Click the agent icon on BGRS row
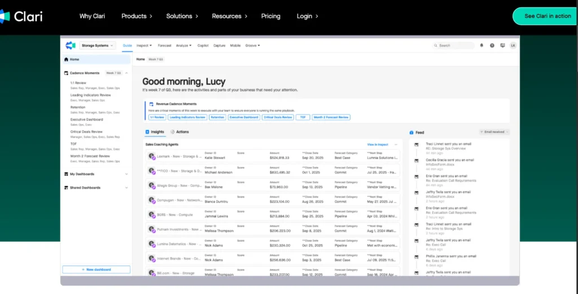This screenshot has width=578, height=294. click(151, 214)
